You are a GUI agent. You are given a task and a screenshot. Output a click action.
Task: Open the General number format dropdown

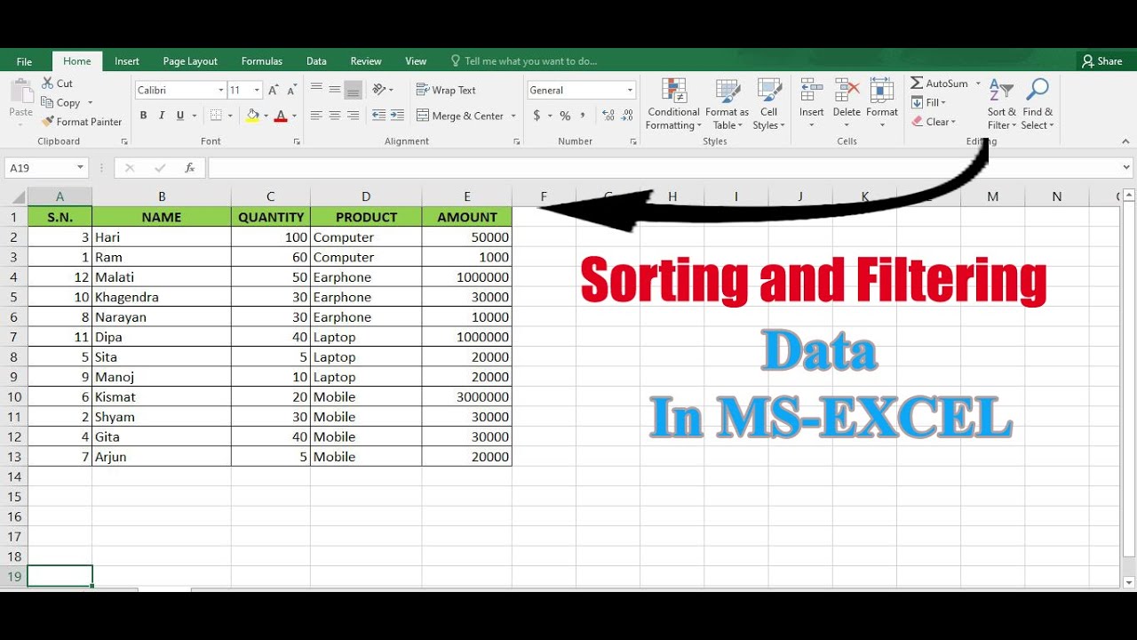click(x=630, y=90)
